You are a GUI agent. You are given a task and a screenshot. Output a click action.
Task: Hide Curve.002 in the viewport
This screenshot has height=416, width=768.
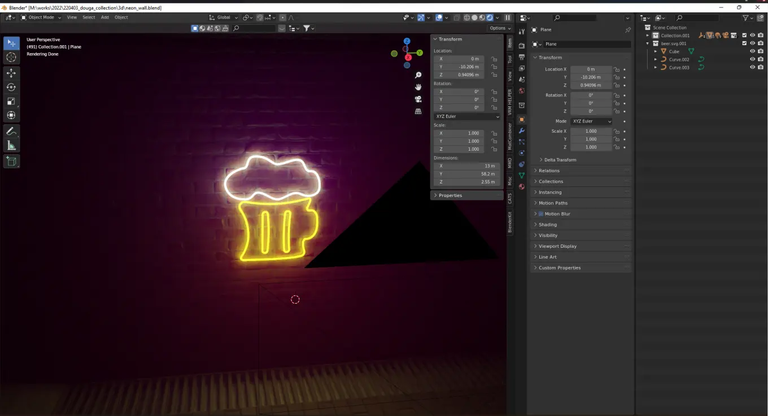753,59
